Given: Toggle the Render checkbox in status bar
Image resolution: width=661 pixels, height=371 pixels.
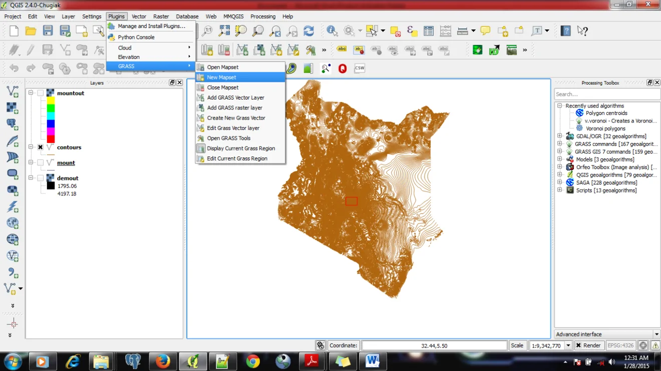Looking at the screenshot, I should pyautogui.click(x=579, y=345).
